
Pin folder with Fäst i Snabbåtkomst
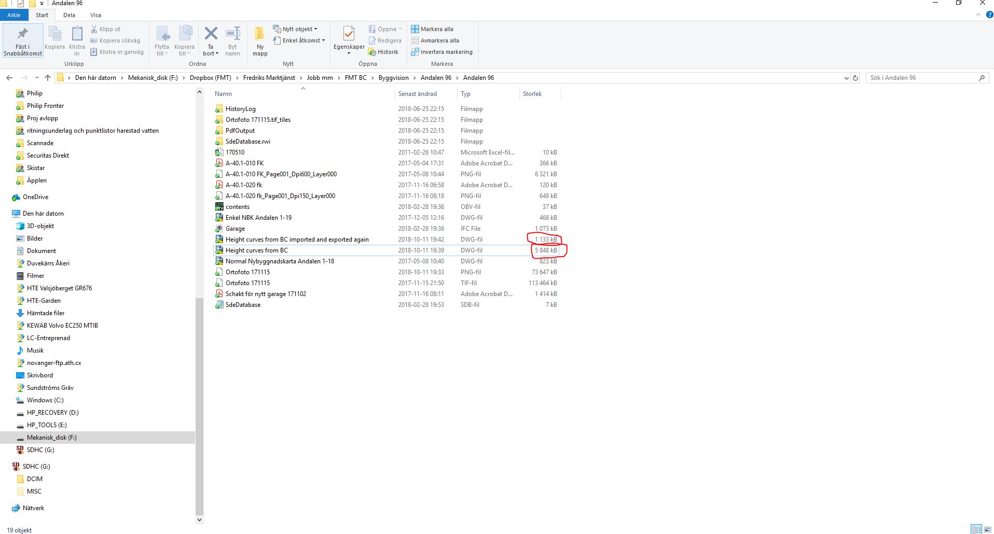[22, 41]
